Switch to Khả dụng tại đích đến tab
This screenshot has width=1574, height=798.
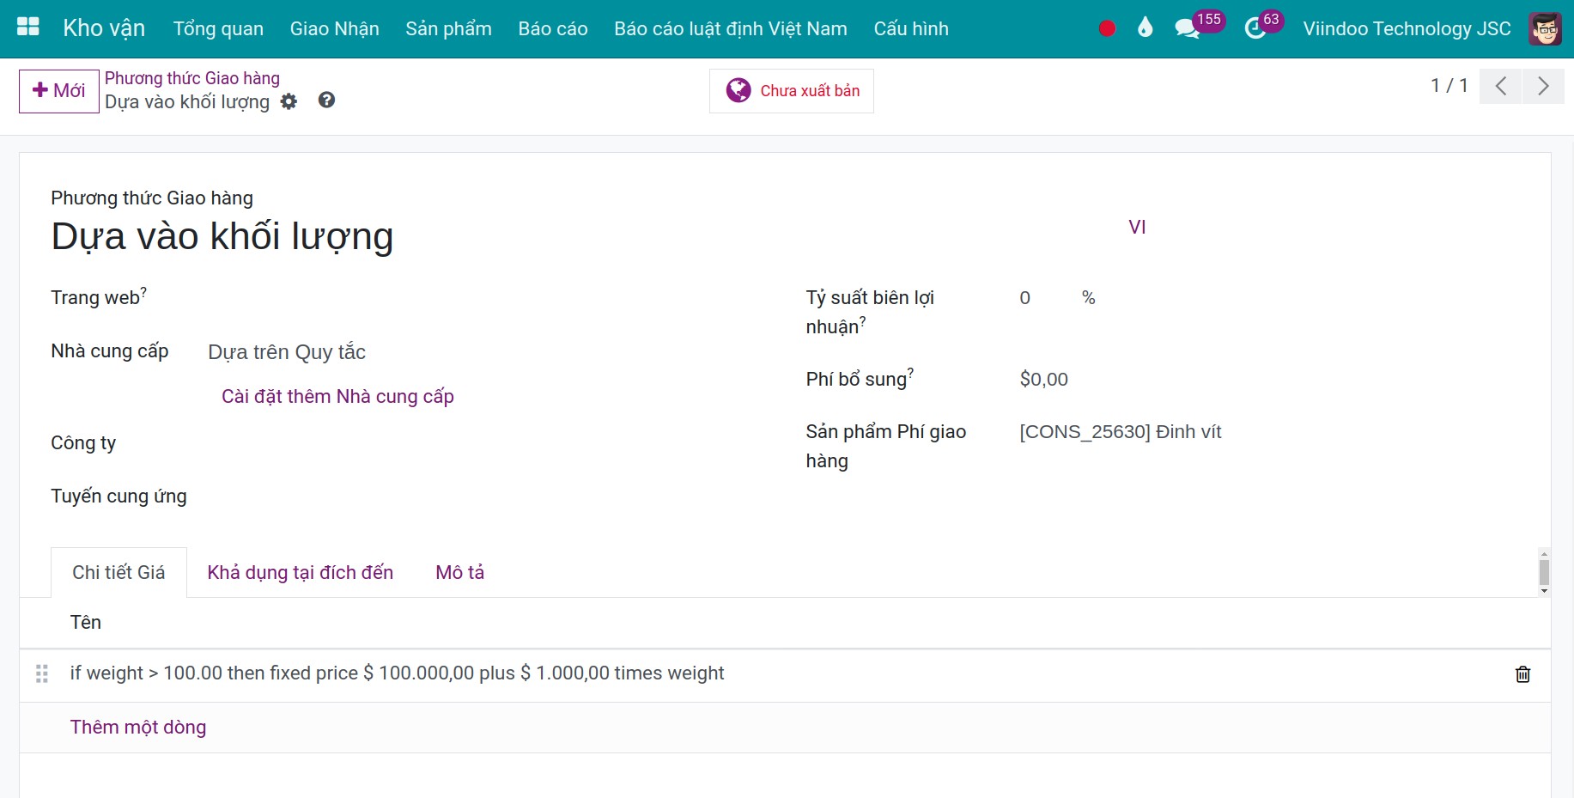tap(300, 573)
